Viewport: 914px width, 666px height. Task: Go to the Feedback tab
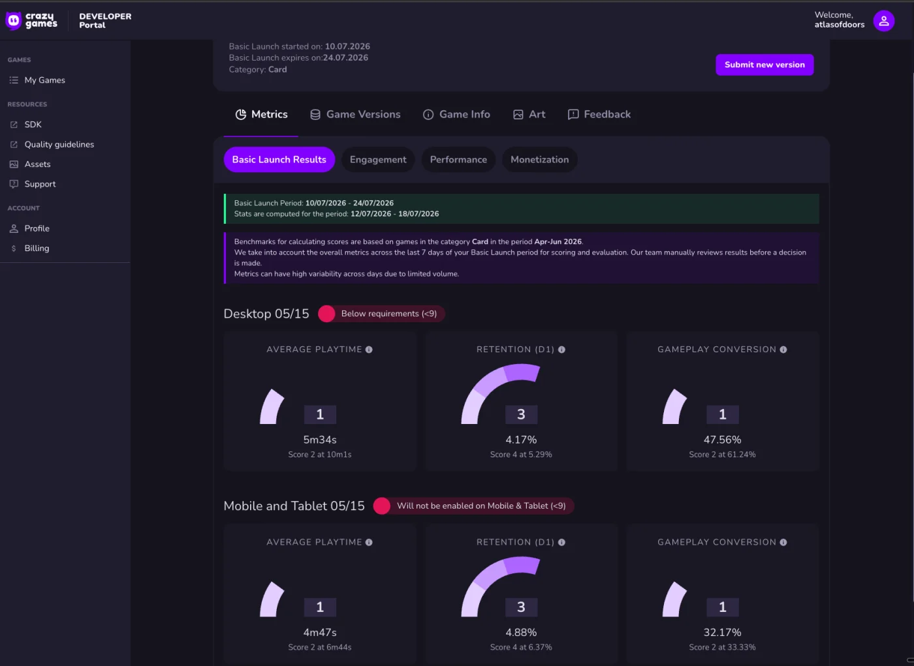point(599,115)
